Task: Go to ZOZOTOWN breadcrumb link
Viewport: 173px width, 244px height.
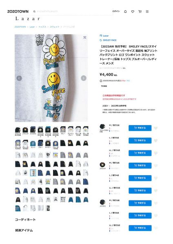Action: click(x=20, y=27)
